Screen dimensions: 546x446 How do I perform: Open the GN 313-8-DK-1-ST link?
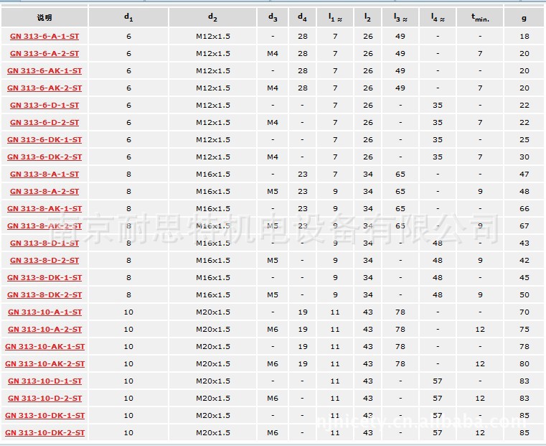[x=44, y=278]
